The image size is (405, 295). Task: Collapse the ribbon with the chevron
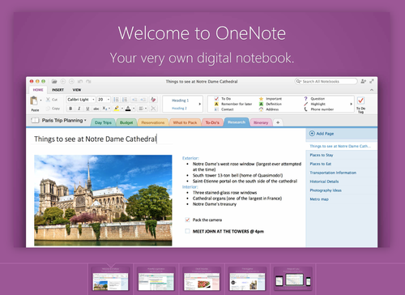(x=372, y=90)
